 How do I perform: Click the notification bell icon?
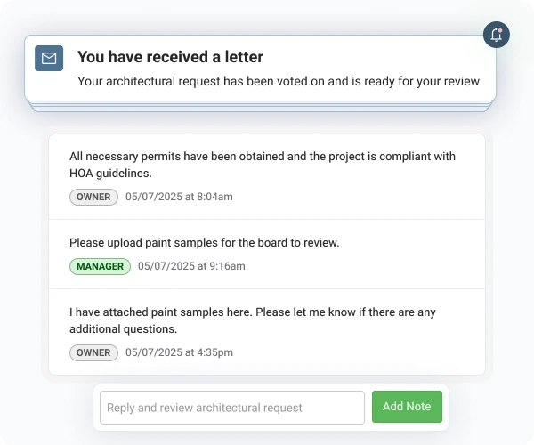(x=496, y=36)
